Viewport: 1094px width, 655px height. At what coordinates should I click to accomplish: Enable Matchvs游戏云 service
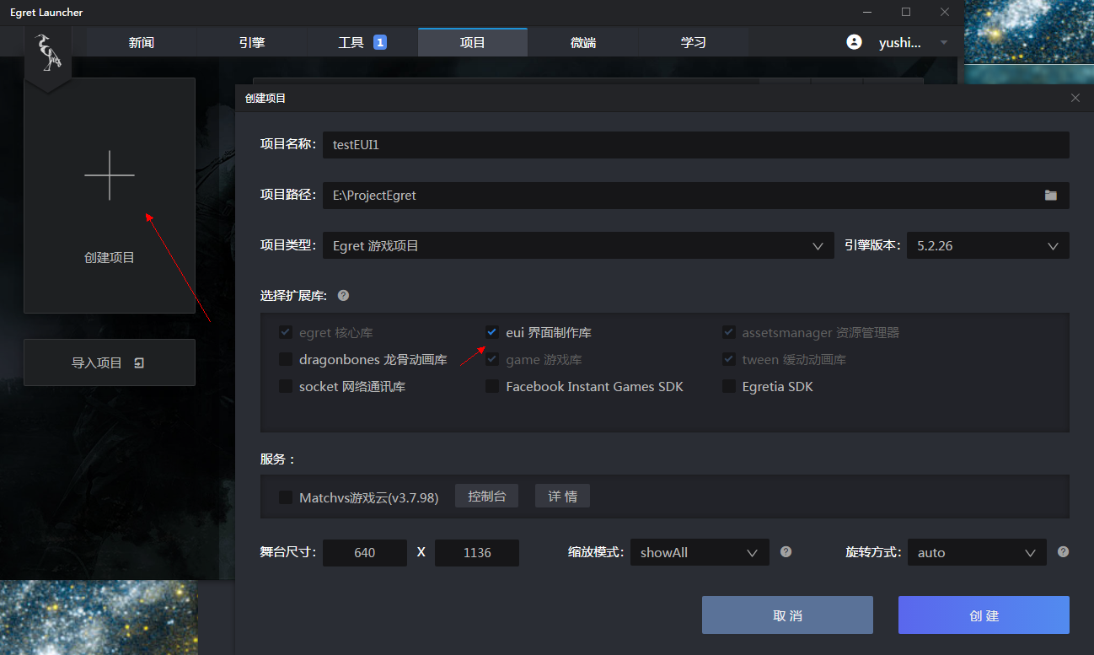(x=285, y=497)
